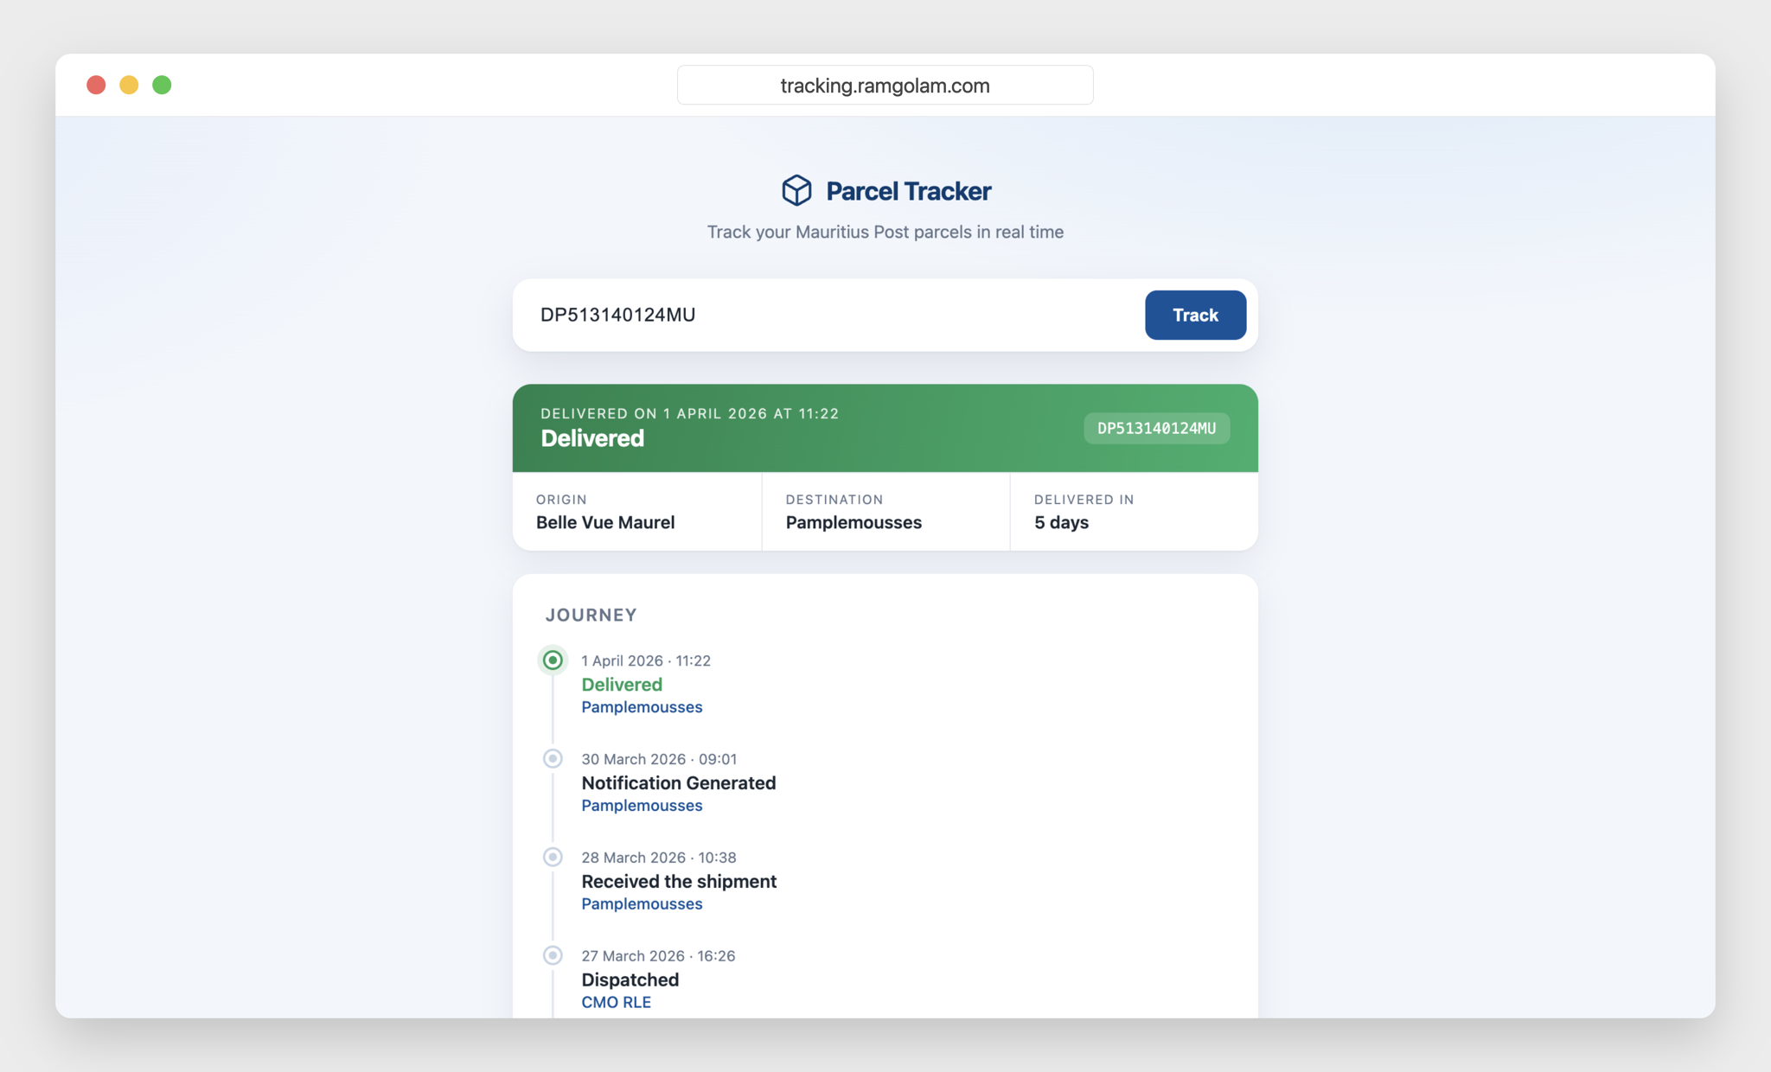Click the red close window button
The image size is (1771, 1072).
coord(96,85)
